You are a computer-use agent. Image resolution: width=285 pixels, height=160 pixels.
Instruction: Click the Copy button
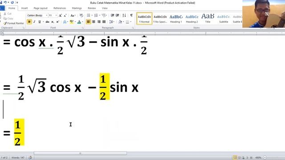(x=8, y=19)
